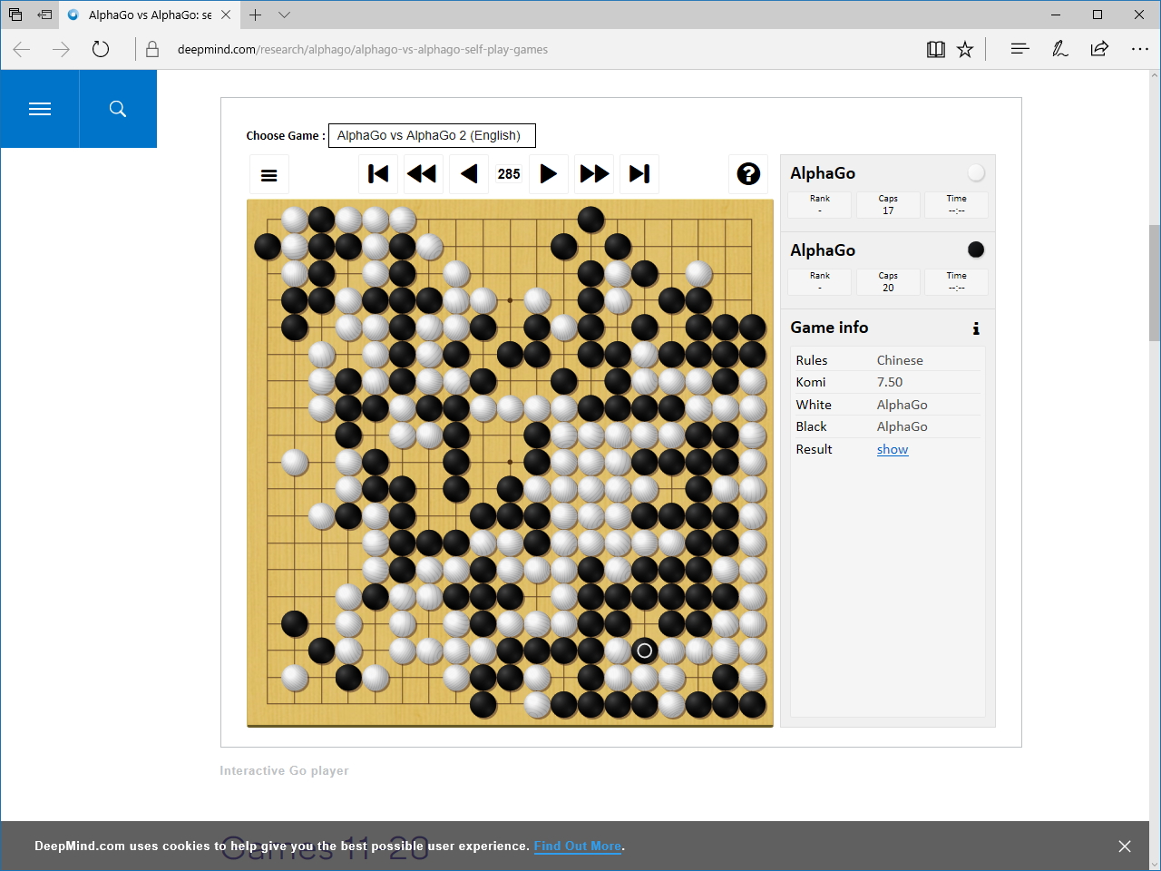Viewport: 1161px width, 871px height.
Task: Click the deepmind.com address bar URL
Action: click(363, 50)
